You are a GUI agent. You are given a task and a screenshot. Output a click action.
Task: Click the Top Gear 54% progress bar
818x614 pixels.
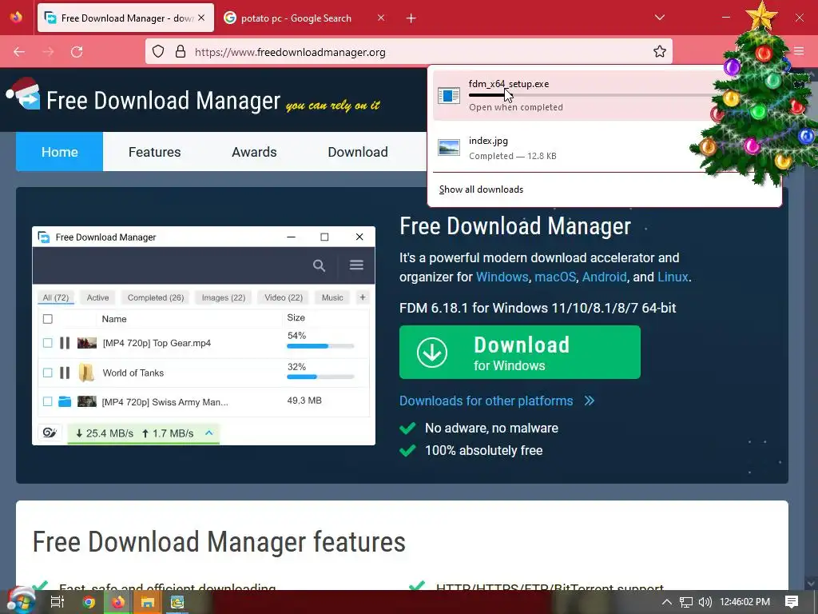point(320,346)
